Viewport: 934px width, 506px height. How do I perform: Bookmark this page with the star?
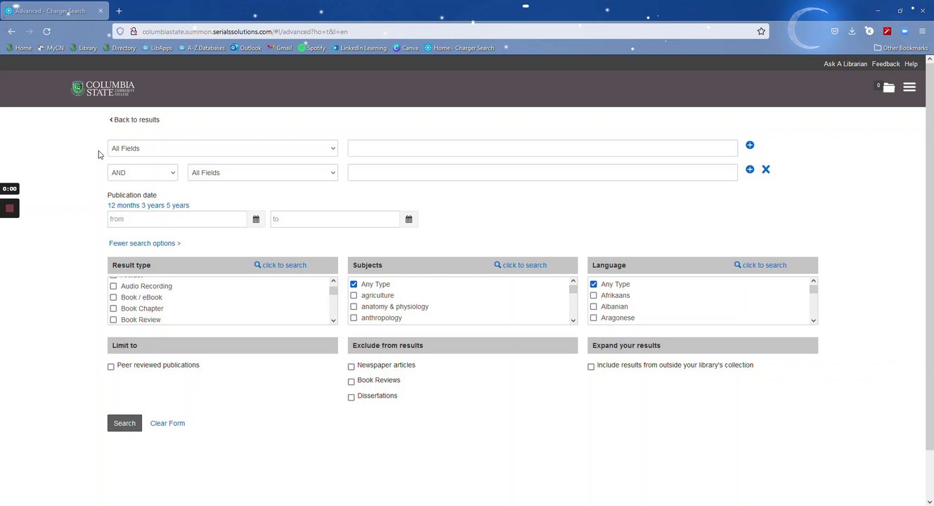click(761, 32)
